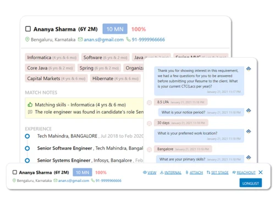The image size is (275, 206).
Task: Click bot icon beside the CTC question message
Action: [x=249, y=69]
